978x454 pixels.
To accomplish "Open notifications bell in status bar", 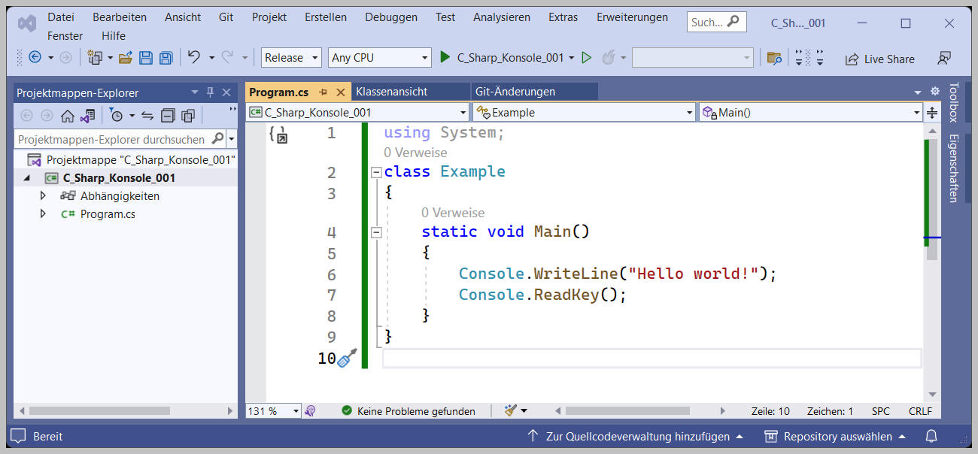I will [x=931, y=436].
